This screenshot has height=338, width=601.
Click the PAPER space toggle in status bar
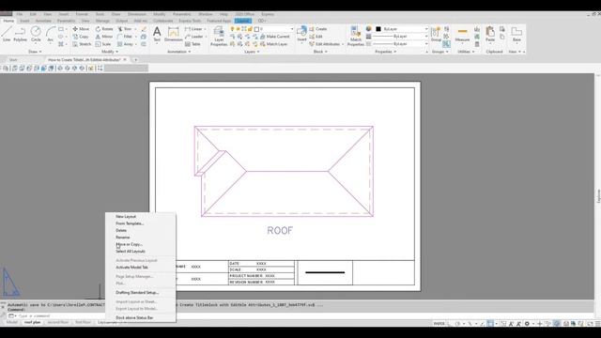click(x=439, y=324)
